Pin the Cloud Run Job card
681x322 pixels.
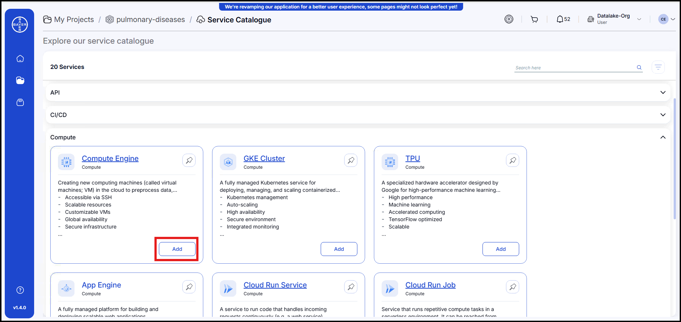[513, 287]
